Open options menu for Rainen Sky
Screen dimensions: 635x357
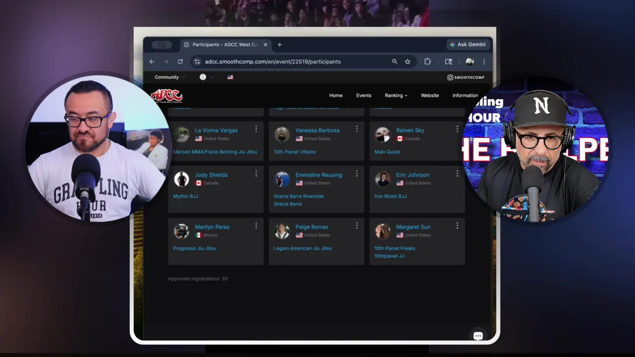pyautogui.click(x=457, y=129)
